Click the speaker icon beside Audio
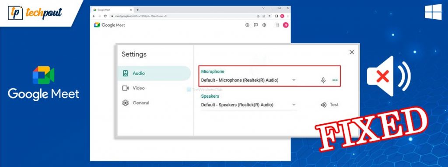 (126, 73)
